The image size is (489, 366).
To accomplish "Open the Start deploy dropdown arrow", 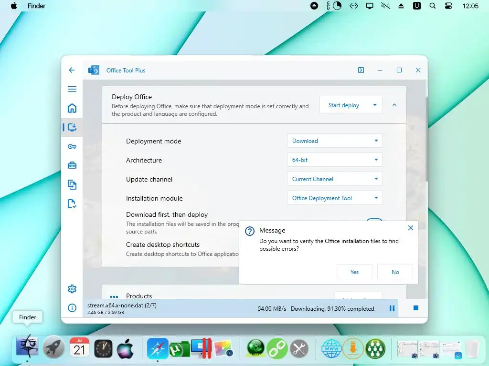I will click(375, 105).
